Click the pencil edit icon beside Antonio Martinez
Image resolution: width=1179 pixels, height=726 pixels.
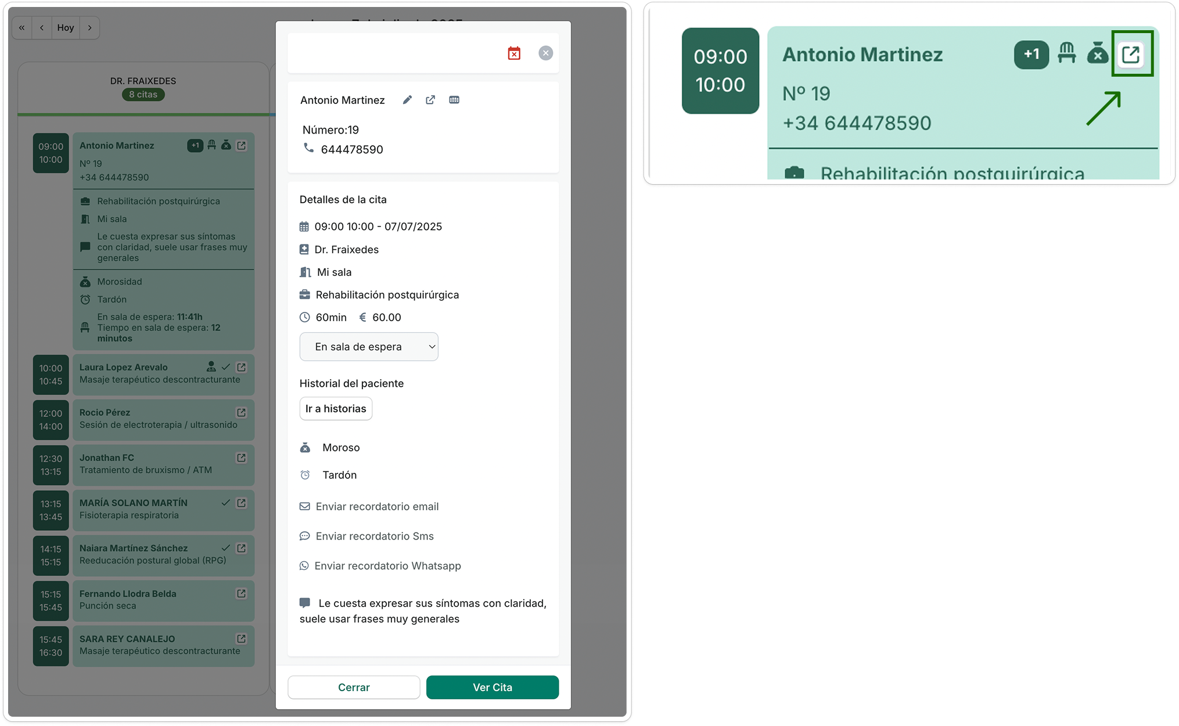coord(407,100)
